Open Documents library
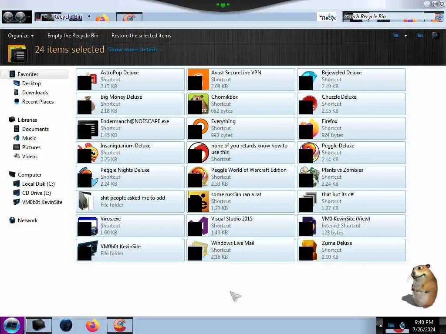Image resolution: width=446 pixels, height=334 pixels. tap(35, 129)
